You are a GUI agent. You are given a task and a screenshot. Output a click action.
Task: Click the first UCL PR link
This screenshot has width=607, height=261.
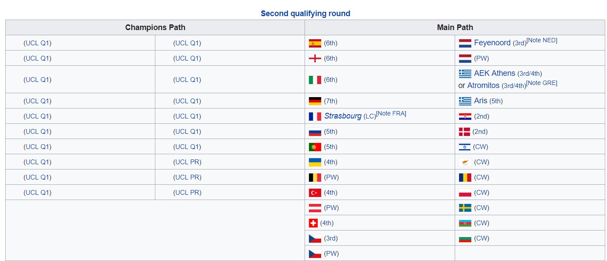tap(188, 162)
